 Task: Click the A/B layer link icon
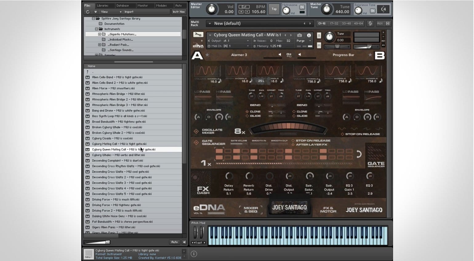289,55
